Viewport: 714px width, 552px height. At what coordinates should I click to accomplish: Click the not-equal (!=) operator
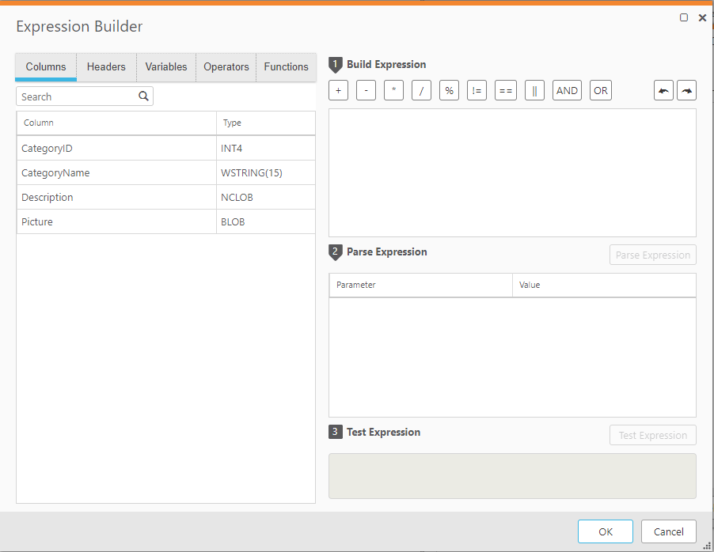477,90
